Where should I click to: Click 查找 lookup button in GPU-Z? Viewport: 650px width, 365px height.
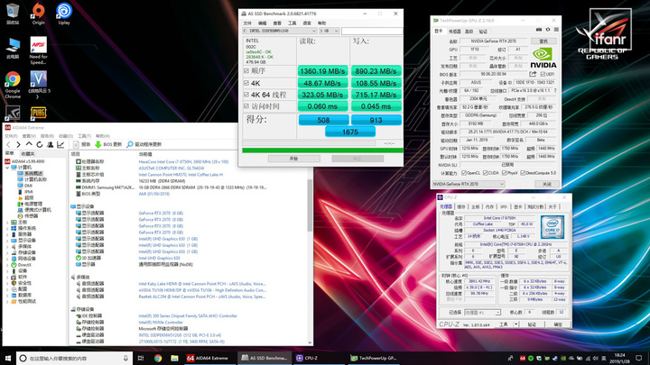click(543, 41)
